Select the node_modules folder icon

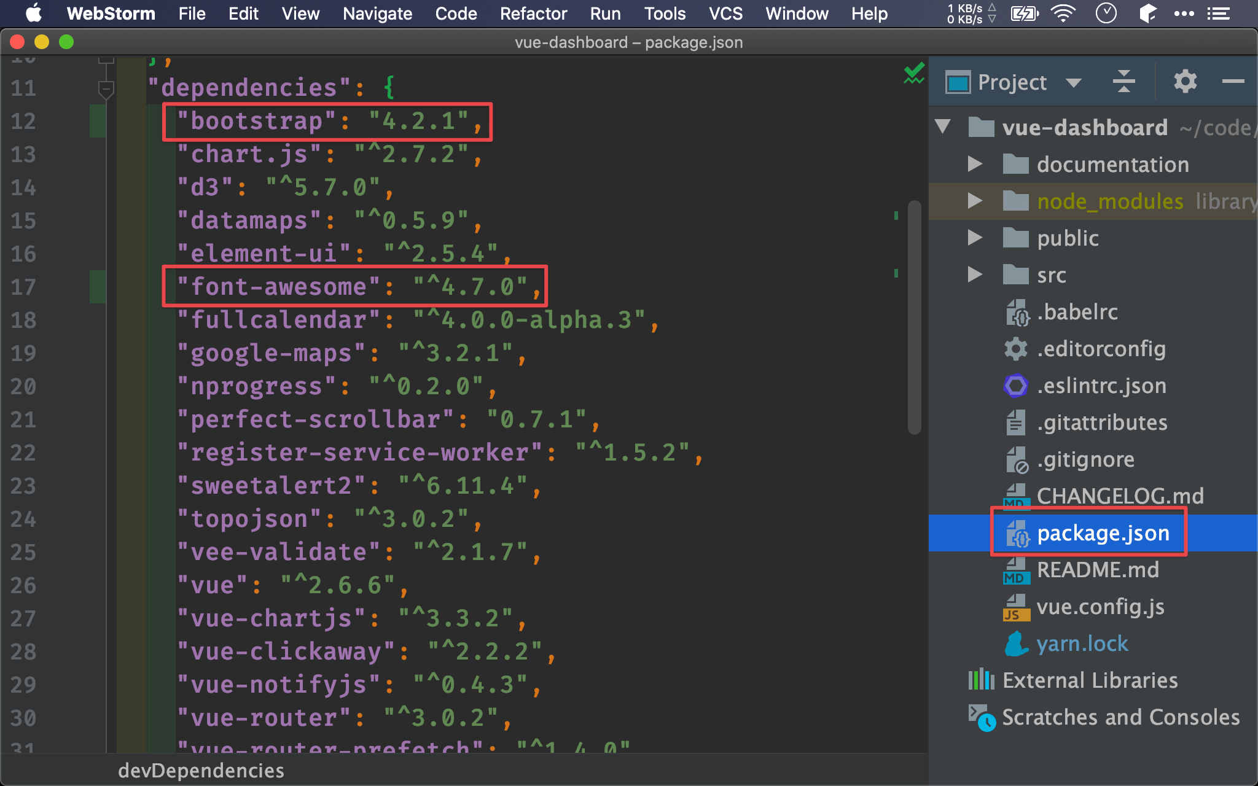1015,201
